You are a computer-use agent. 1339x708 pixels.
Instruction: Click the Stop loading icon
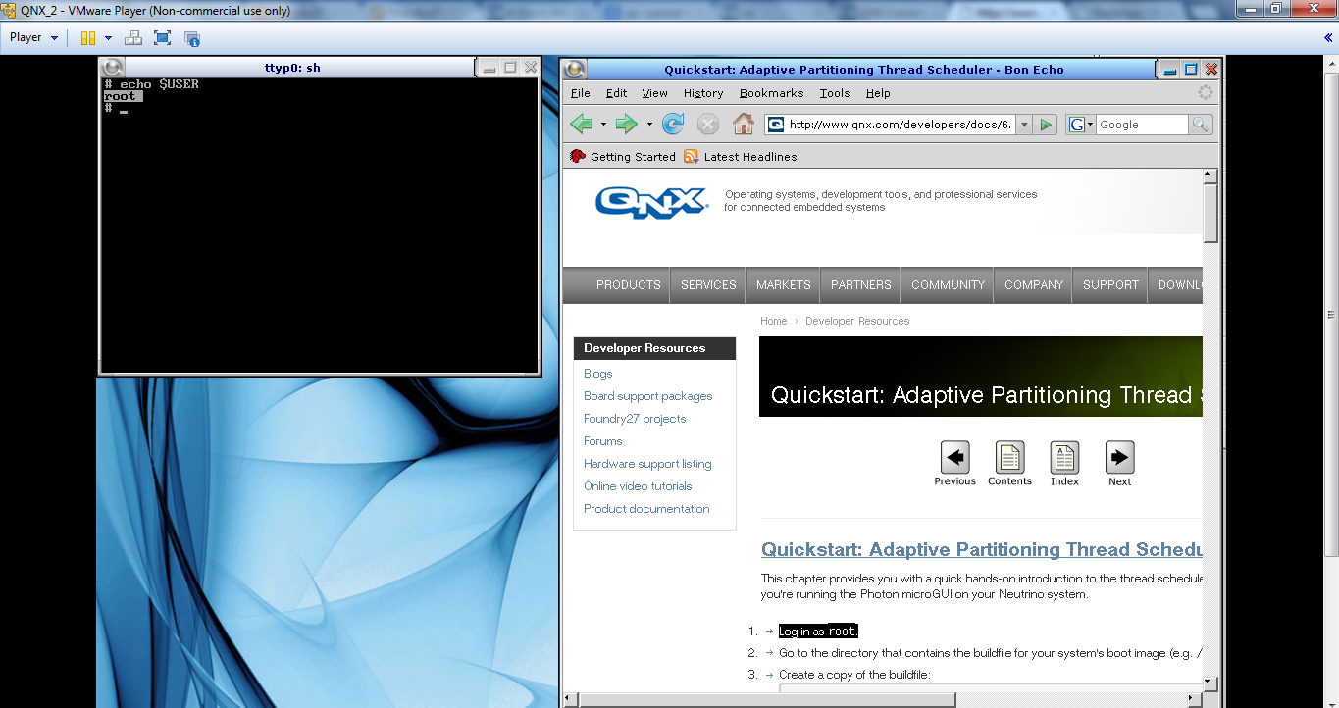708,125
